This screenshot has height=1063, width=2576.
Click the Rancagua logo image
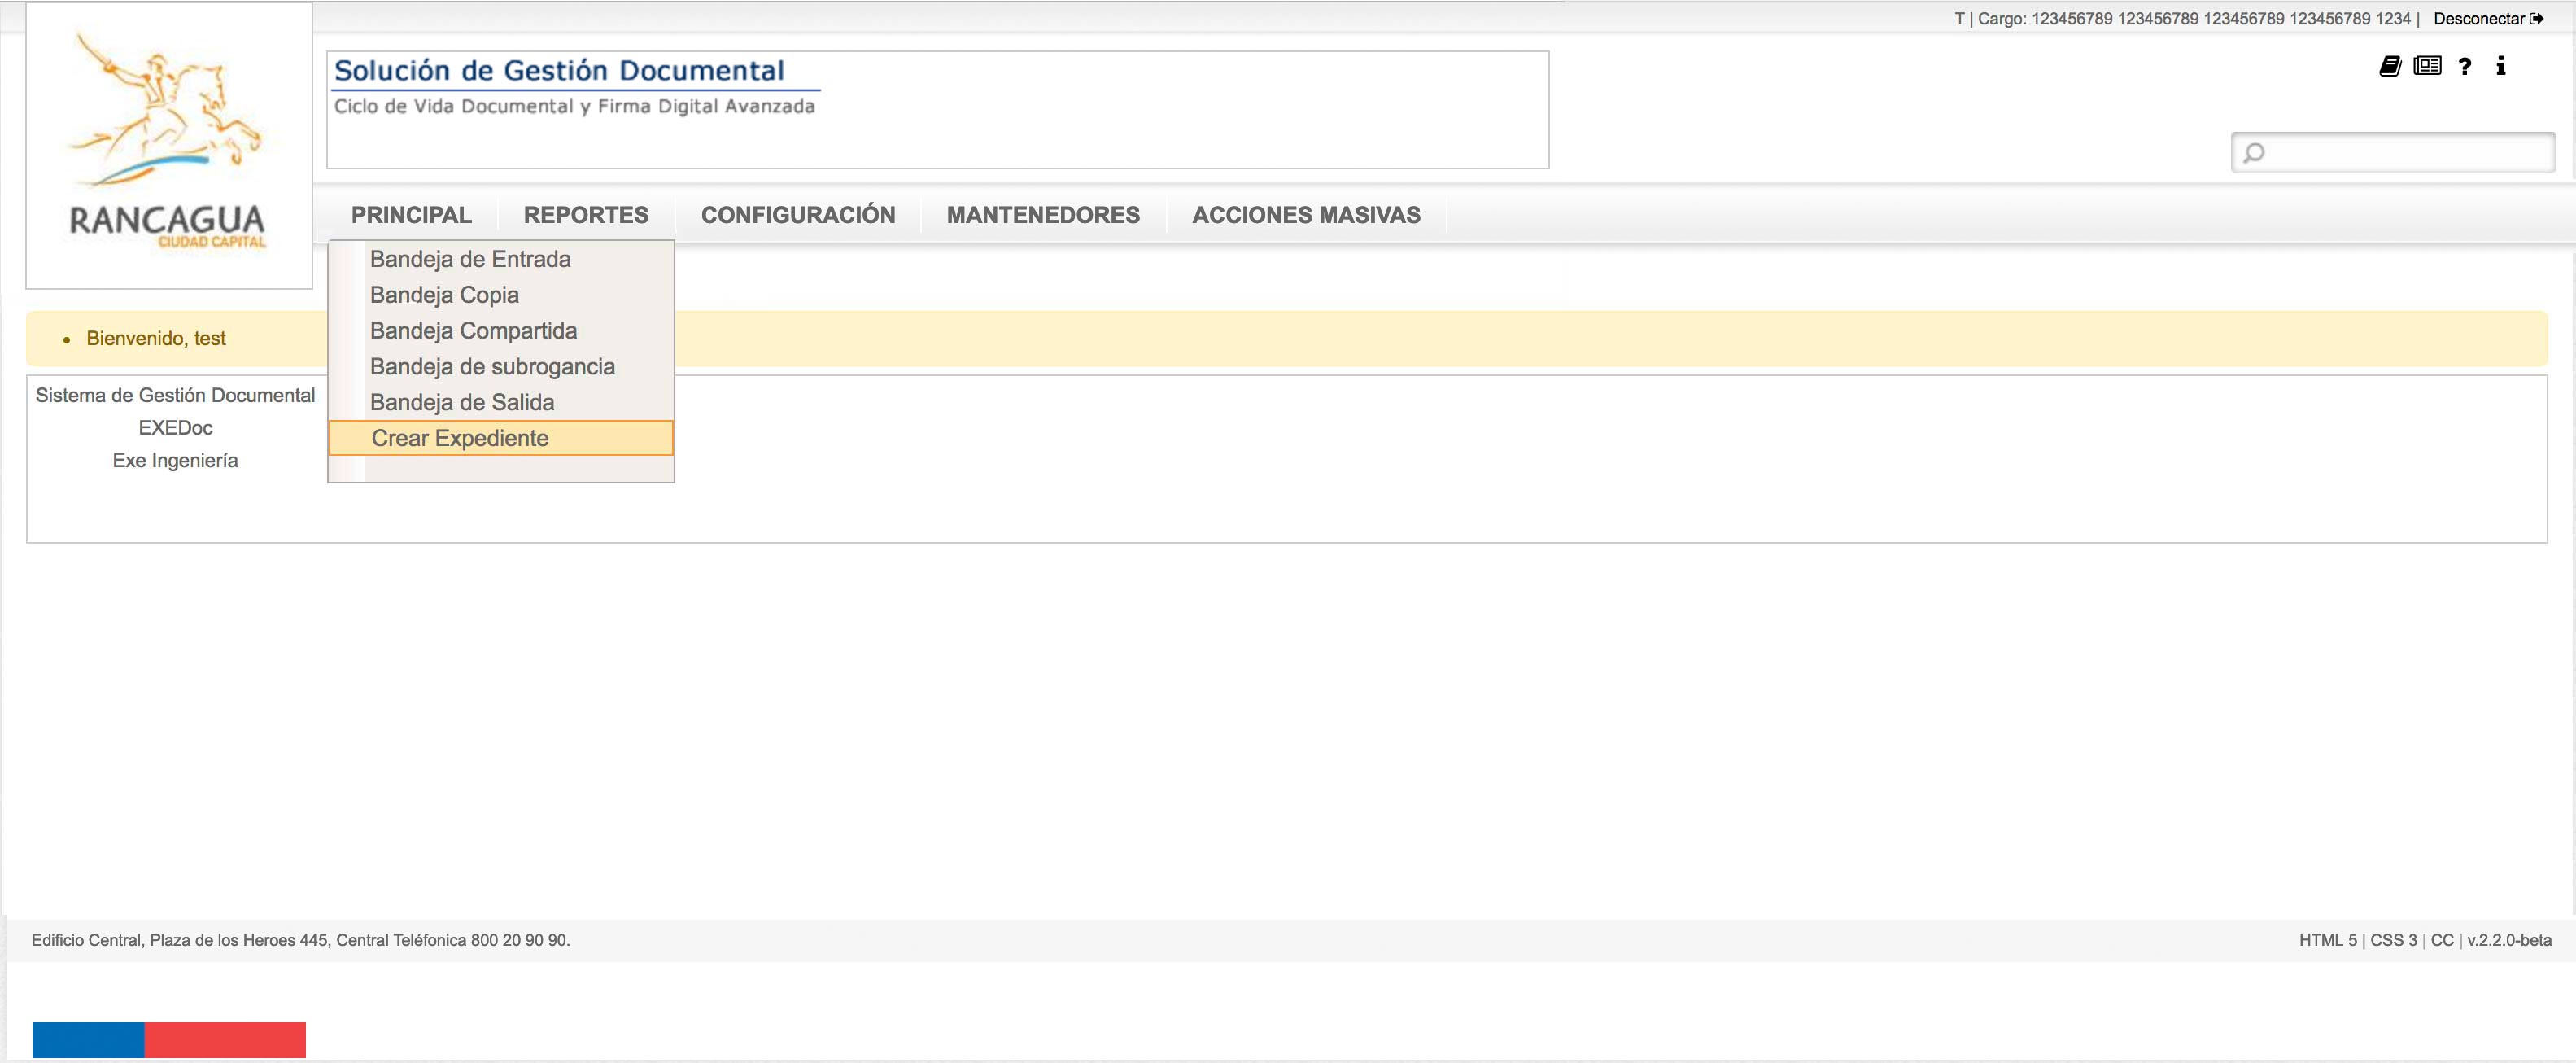(168, 145)
